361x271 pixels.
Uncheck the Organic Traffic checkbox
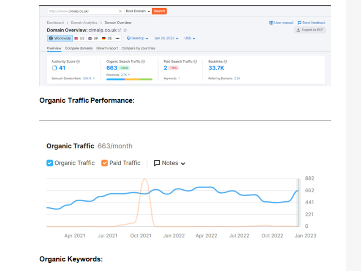(50, 163)
